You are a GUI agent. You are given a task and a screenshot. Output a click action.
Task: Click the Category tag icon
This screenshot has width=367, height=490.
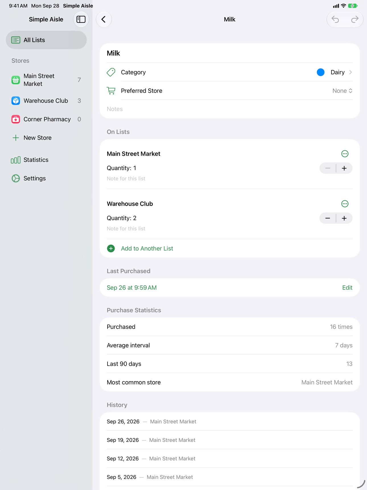click(111, 72)
